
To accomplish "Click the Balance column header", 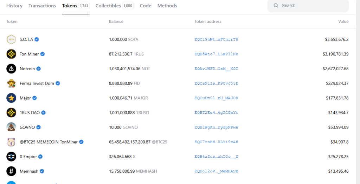I will [116, 21].
